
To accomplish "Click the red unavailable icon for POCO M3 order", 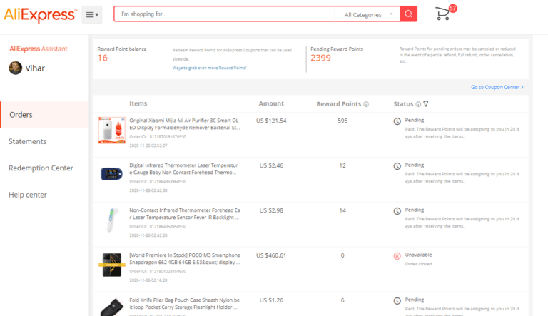I will 397,256.
